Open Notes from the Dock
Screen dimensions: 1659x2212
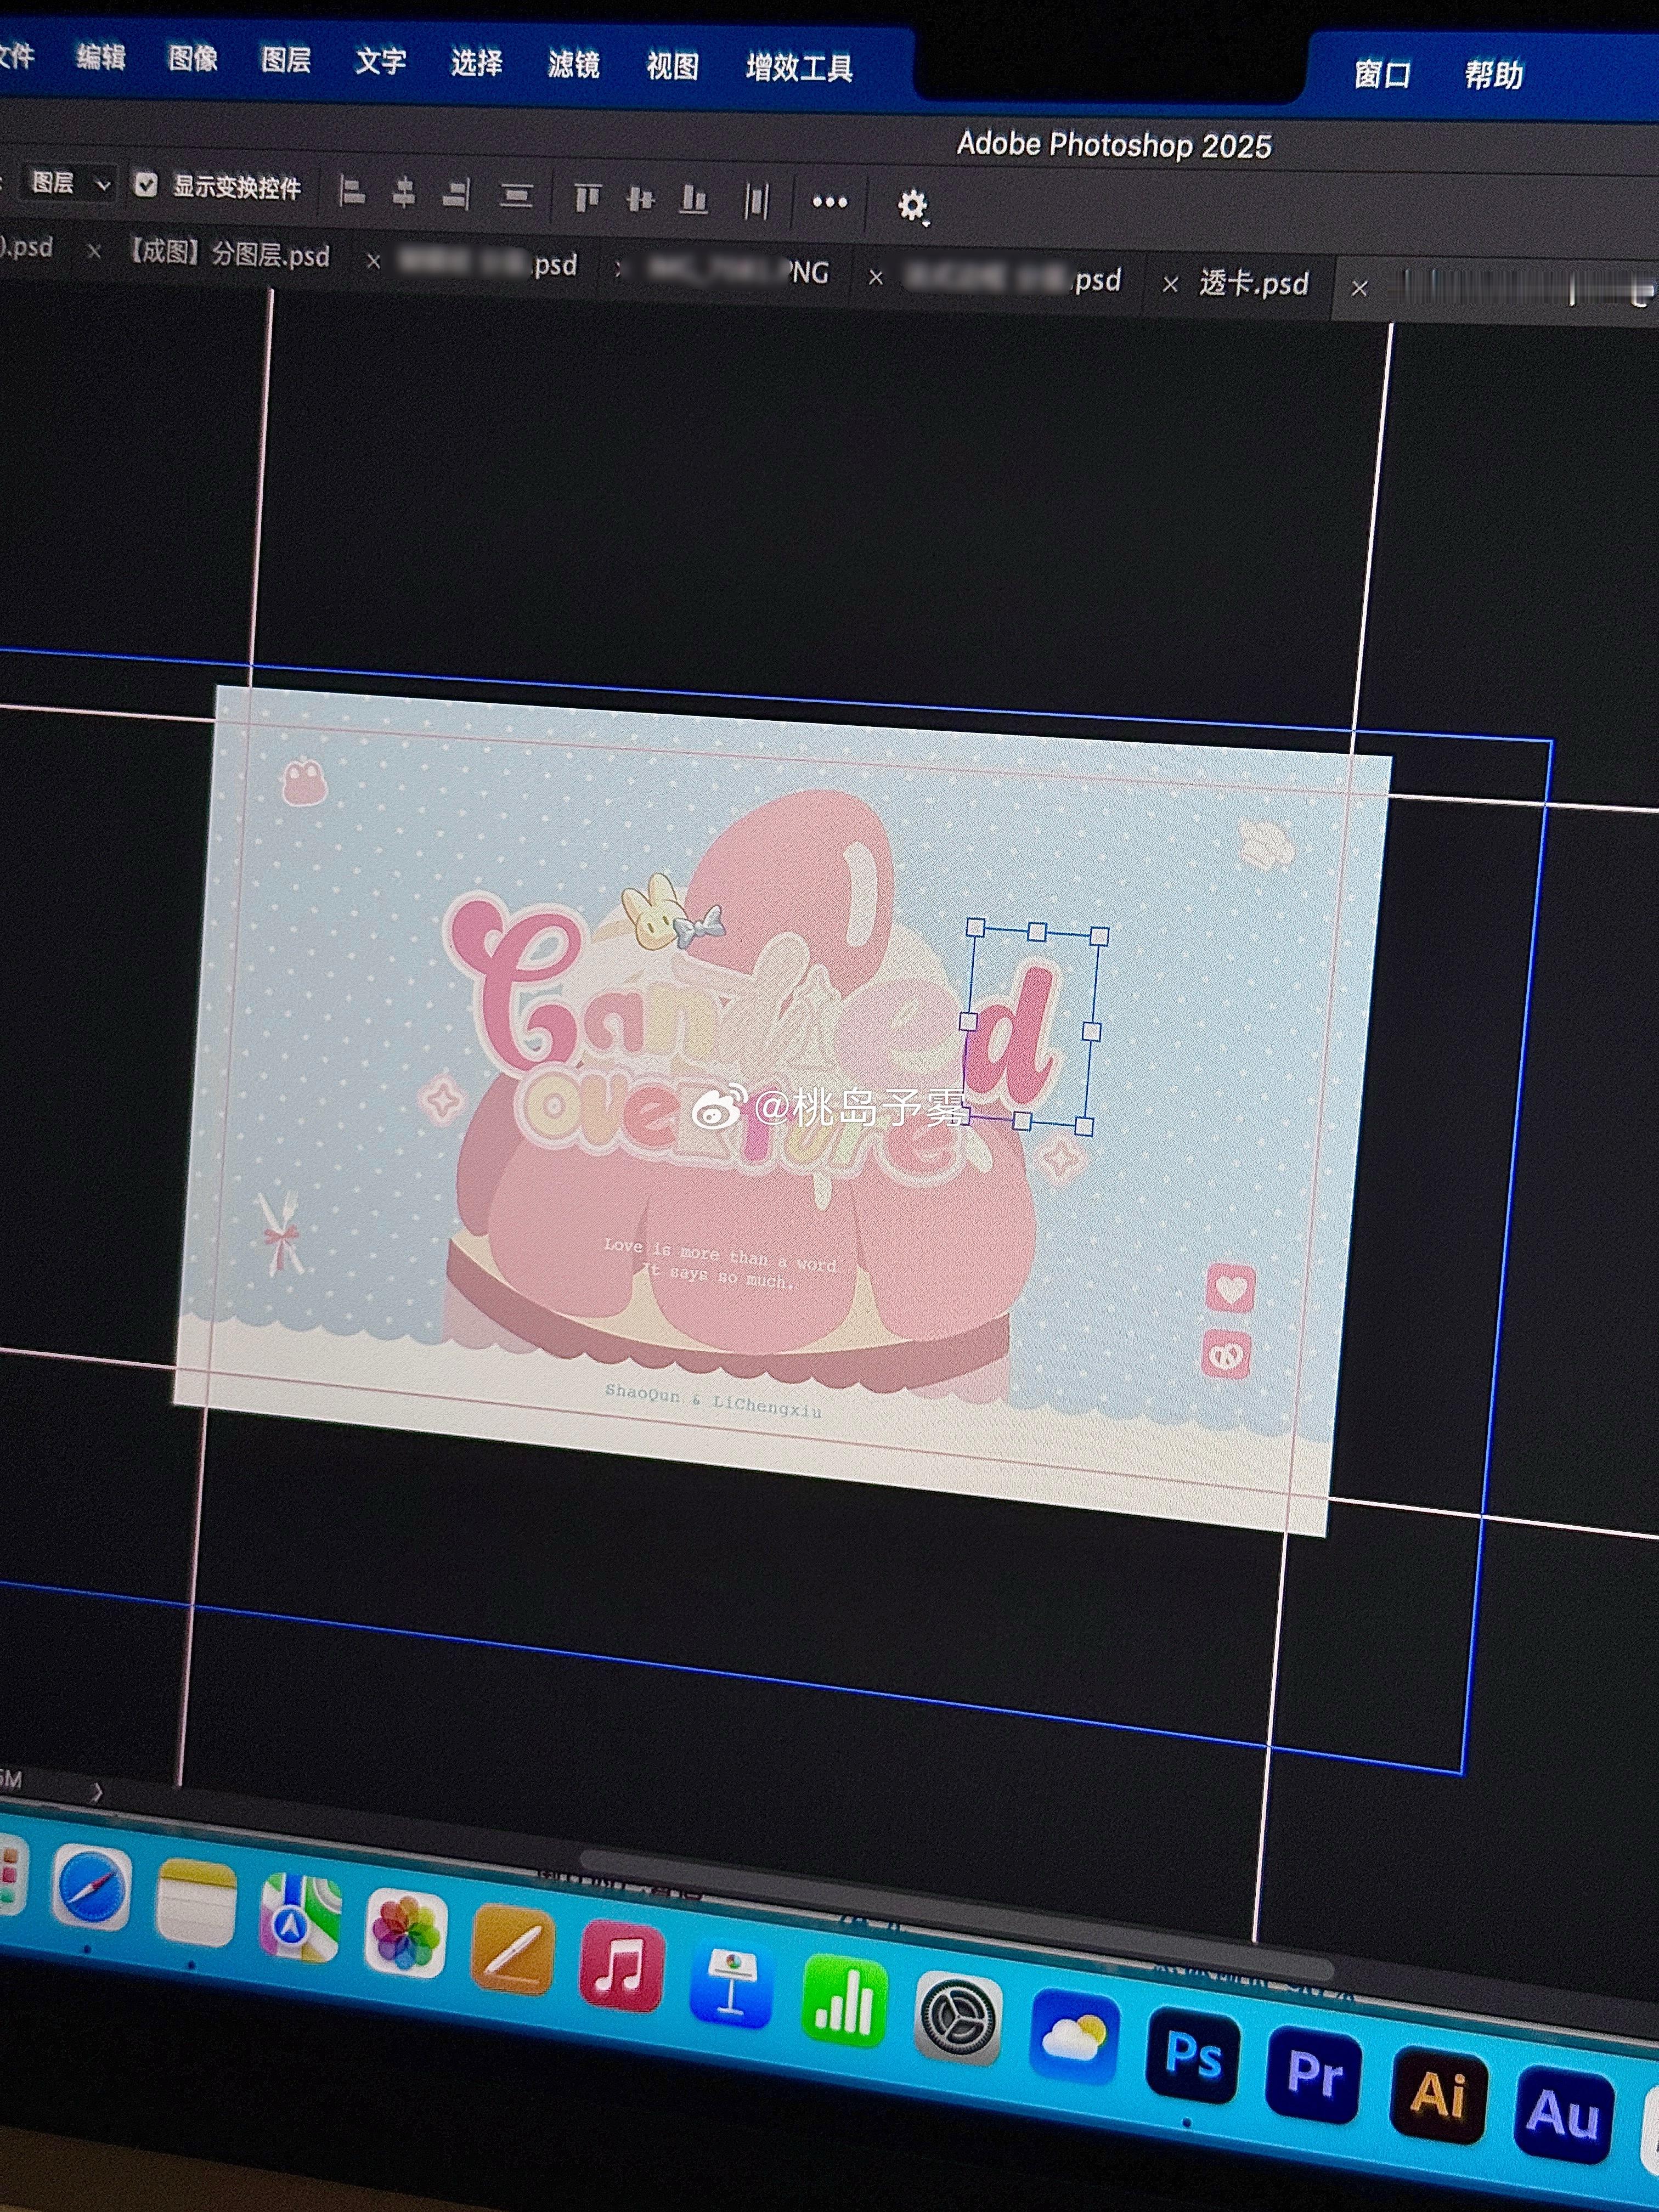click(196, 1903)
